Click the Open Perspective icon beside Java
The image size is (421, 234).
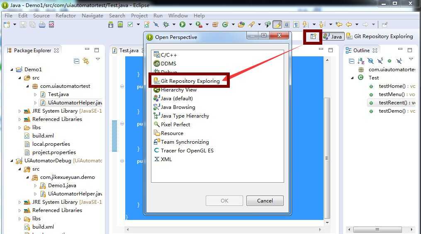click(313, 36)
